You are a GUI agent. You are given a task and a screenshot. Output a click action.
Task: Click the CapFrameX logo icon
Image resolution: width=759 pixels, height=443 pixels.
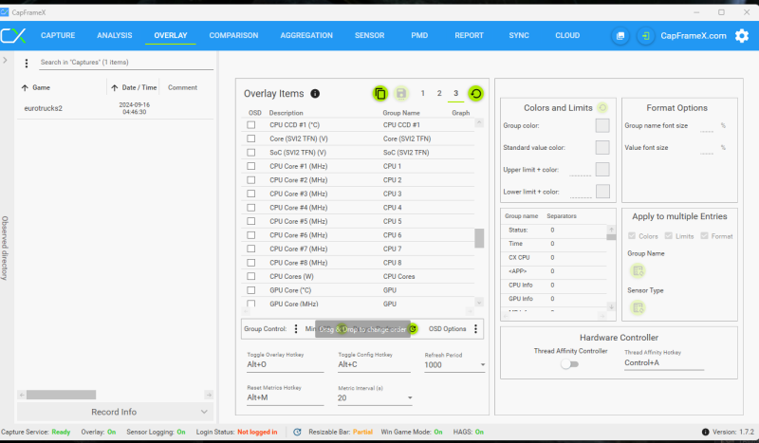13,35
